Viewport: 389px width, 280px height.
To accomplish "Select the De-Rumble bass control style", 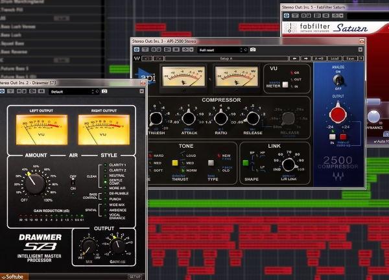I will coord(119,193).
